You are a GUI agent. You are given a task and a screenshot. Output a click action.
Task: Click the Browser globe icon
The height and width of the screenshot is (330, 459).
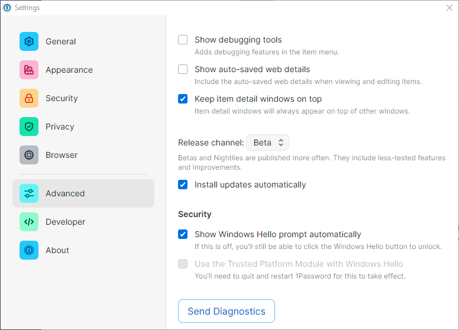click(x=29, y=155)
